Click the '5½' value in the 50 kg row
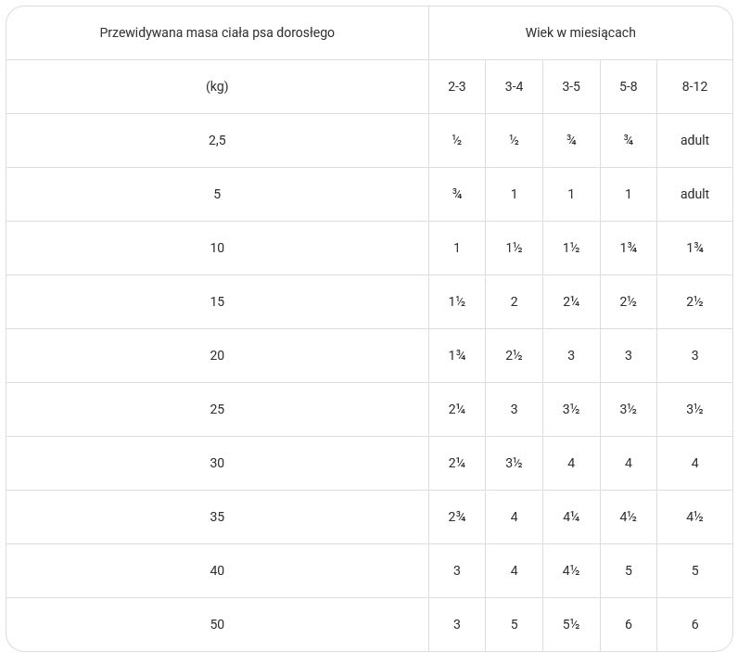The width and height of the screenshot is (738, 664). pyautogui.click(x=571, y=624)
